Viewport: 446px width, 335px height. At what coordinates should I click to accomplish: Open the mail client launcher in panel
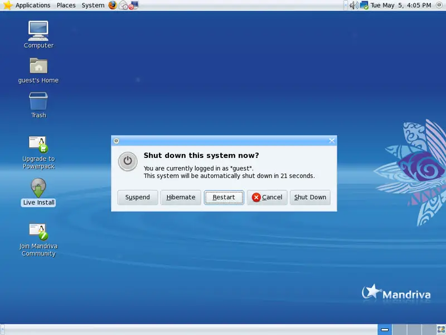[x=123, y=5]
